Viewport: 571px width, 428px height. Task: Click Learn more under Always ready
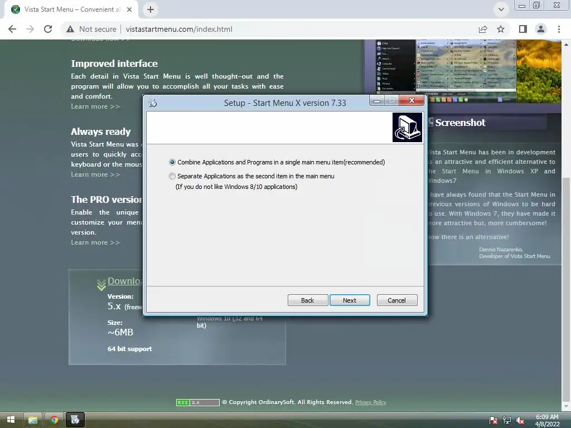pos(95,174)
